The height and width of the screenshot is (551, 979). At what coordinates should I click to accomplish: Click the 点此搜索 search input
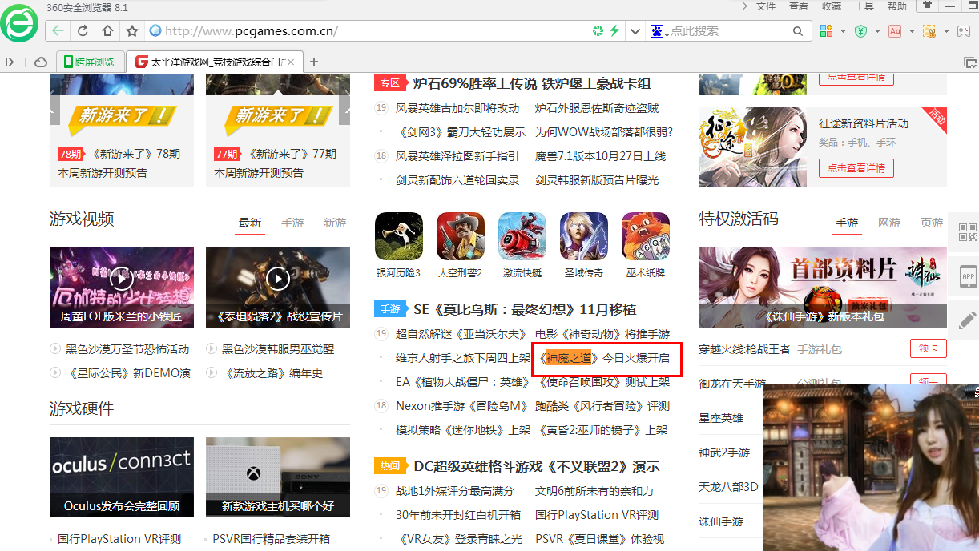point(729,31)
